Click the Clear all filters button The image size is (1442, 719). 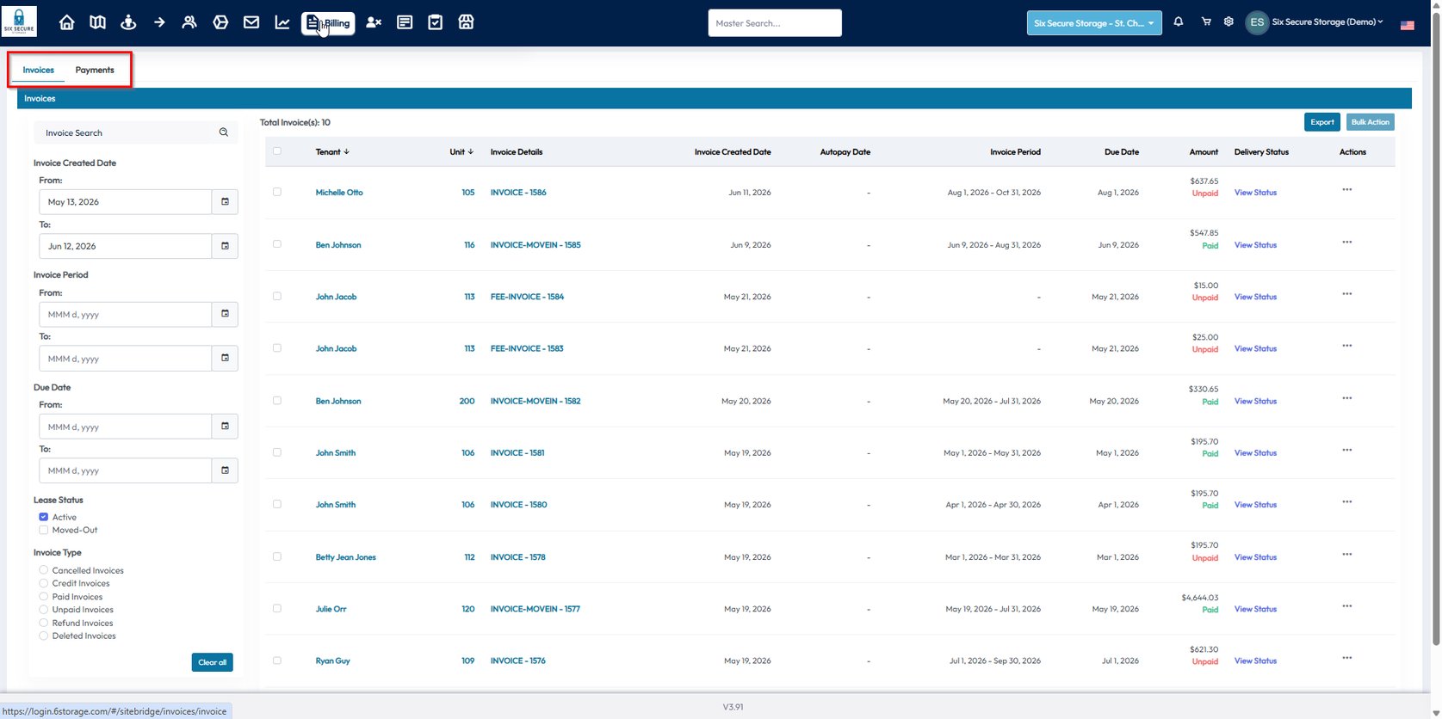(213, 662)
